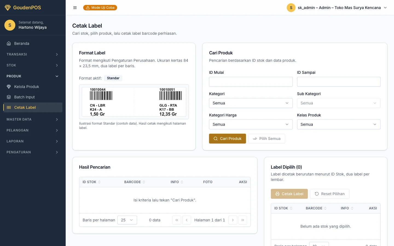
Task: Go to next page of search results
Action: 233,220
